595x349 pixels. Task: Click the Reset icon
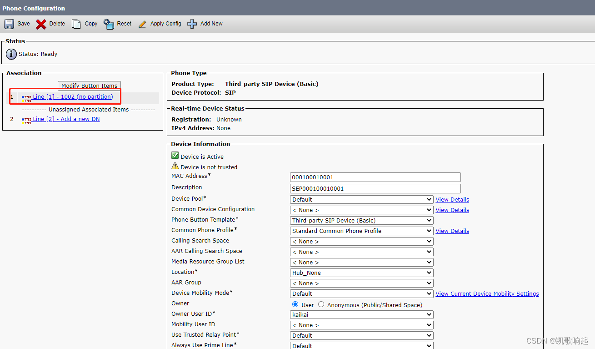point(108,24)
